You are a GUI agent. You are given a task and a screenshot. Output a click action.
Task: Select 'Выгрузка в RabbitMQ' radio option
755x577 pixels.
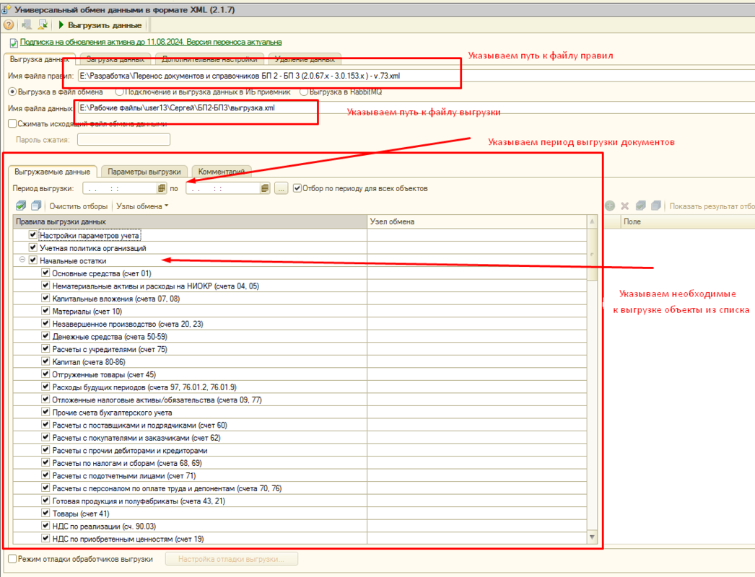pos(304,92)
